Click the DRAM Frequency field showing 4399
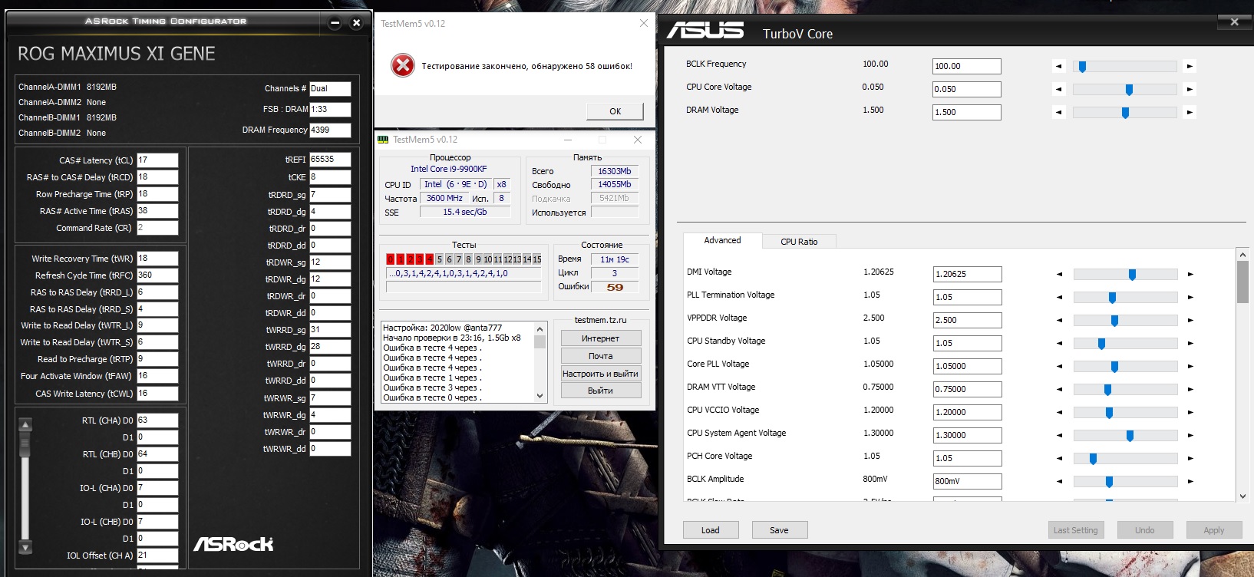 point(330,130)
